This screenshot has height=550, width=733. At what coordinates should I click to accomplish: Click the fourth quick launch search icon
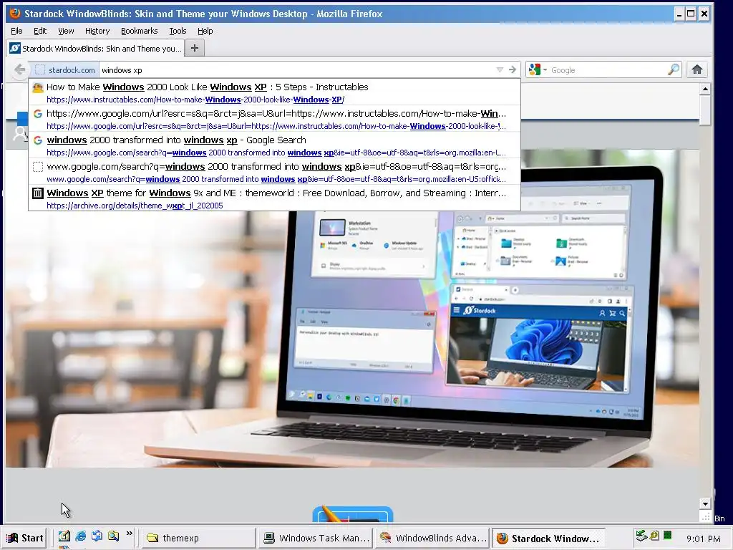point(113,536)
